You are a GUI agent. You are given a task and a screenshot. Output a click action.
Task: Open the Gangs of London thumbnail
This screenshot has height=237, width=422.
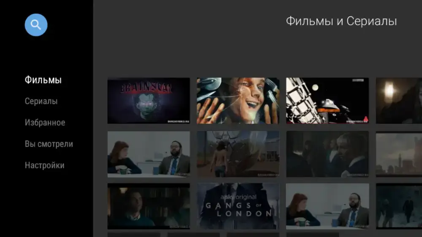[x=238, y=206]
